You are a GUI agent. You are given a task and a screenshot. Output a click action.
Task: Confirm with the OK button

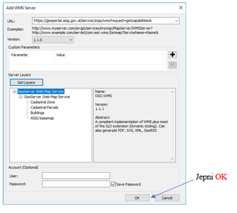138,198
